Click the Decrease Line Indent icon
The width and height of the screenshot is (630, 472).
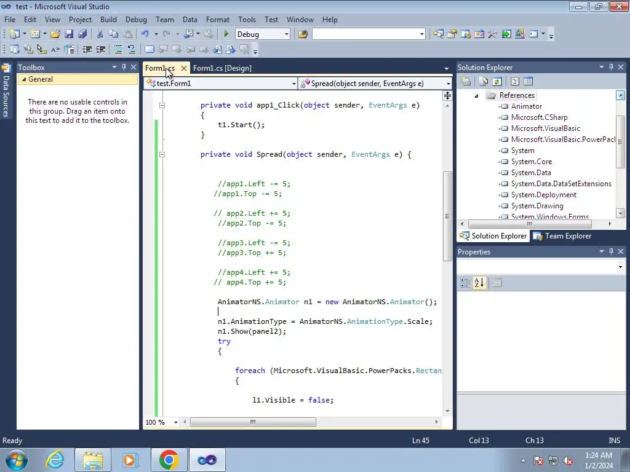pos(87,49)
